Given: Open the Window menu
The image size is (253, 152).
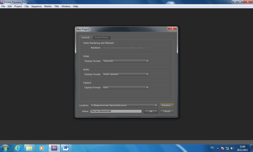Looking at the screenshot, I should pos(66,6).
